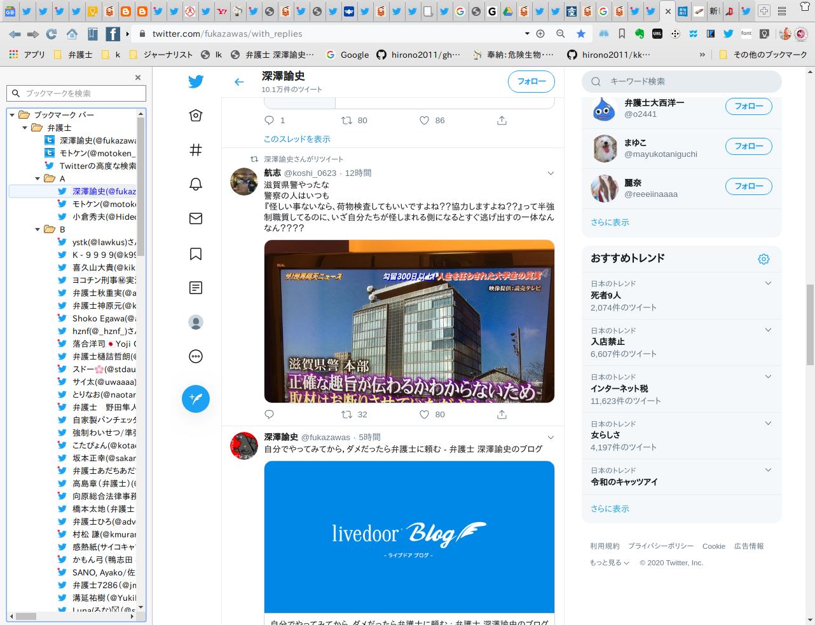Open options chevron for 入店禁止 trend
This screenshot has width=815, height=625.
pos(768,330)
